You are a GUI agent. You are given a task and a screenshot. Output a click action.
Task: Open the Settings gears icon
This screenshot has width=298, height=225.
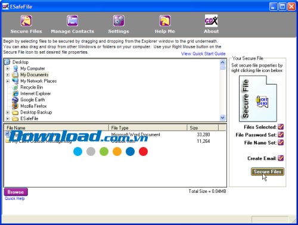point(119,21)
